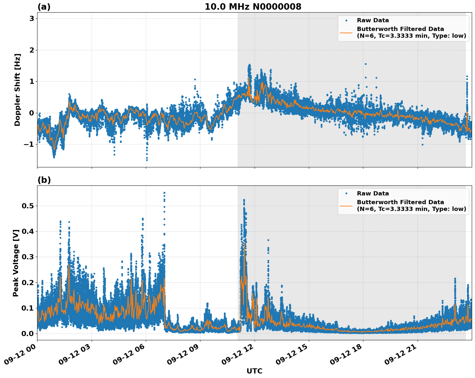This screenshot has width=475, height=378.
Task: Click the '−1' tick on Doppler y-axis
Action: click(x=29, y=144)
